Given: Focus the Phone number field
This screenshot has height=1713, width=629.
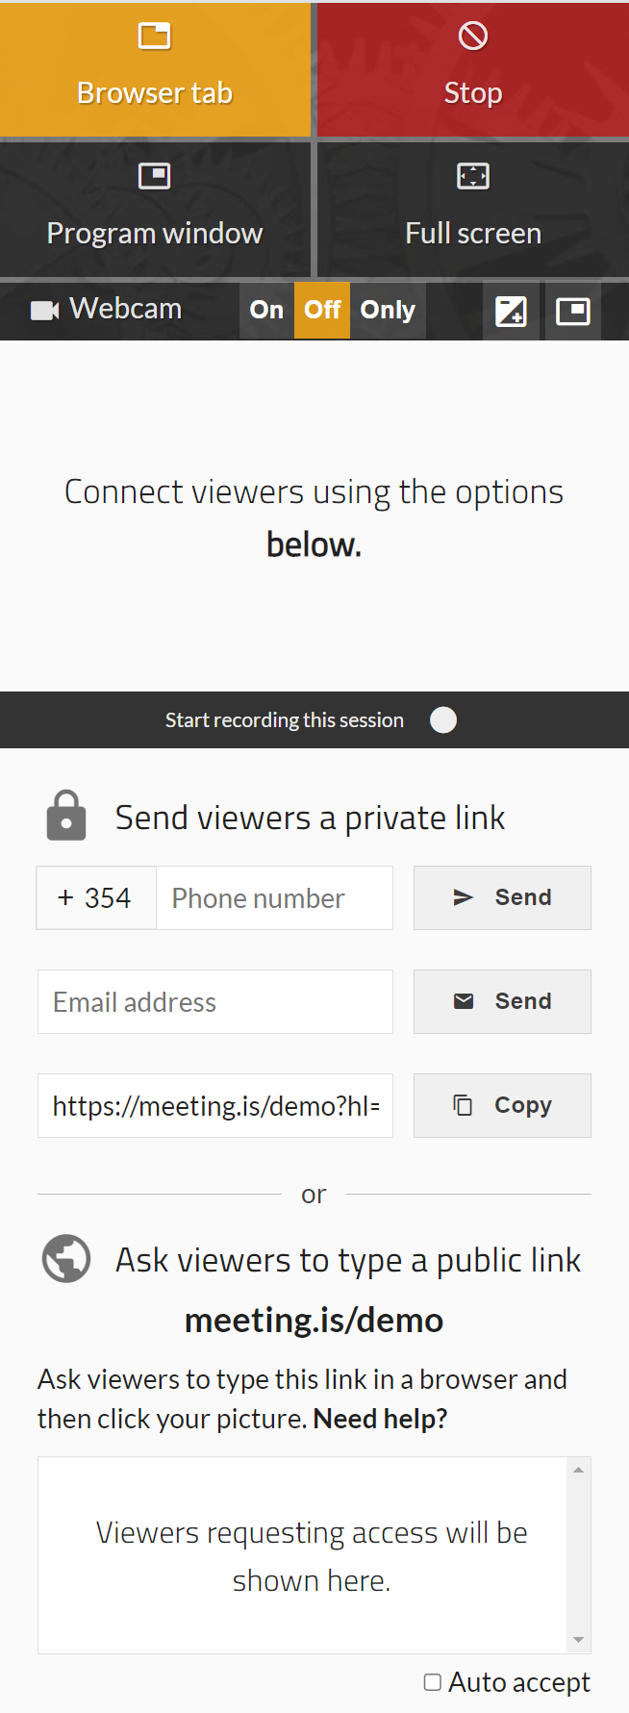Looking at the screenshot, I should (x=274, y=897).
